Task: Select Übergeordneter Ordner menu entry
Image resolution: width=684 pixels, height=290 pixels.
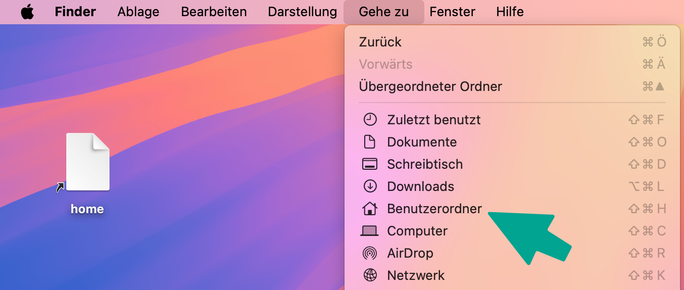Action: (430, 86)
